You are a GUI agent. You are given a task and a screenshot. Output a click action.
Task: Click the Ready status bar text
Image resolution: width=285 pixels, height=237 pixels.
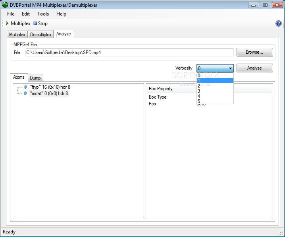point(9,232)
